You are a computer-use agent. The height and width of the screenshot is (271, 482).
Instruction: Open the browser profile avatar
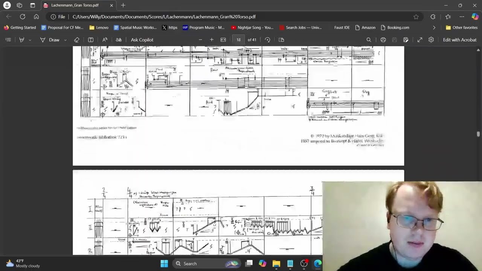tap(7, 5)
